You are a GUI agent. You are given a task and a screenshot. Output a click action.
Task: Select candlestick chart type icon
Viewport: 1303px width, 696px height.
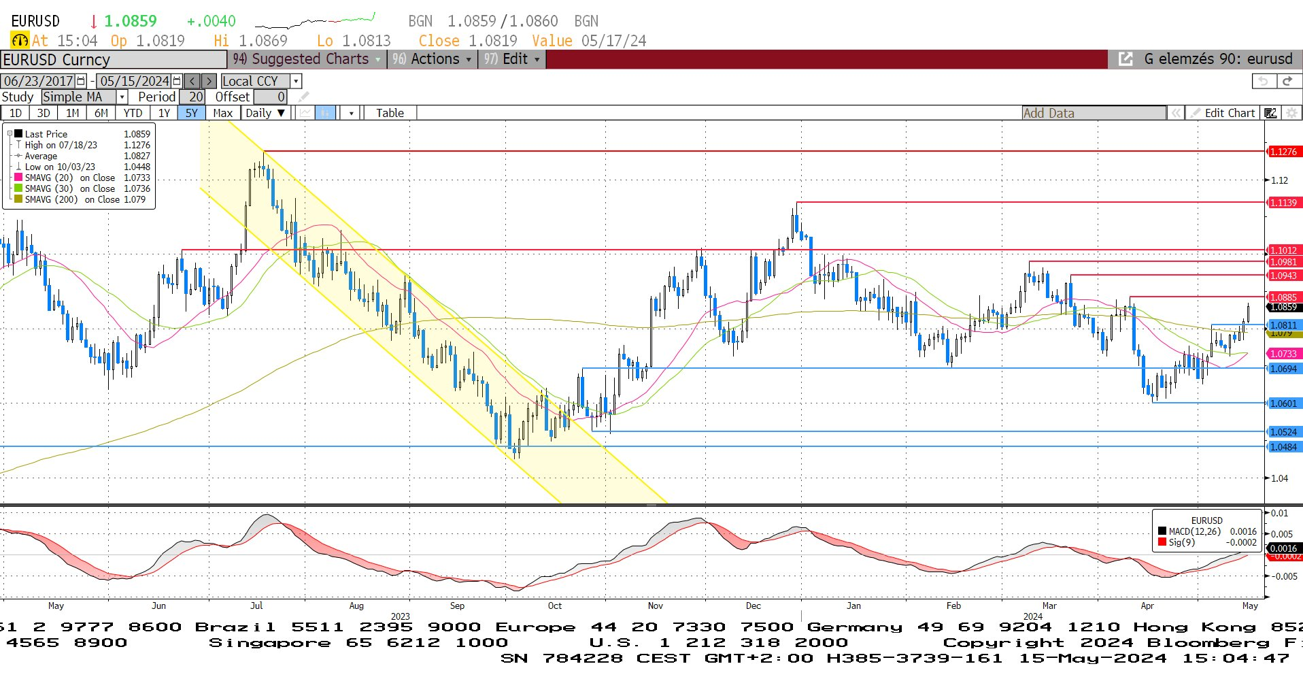(326, 113)
